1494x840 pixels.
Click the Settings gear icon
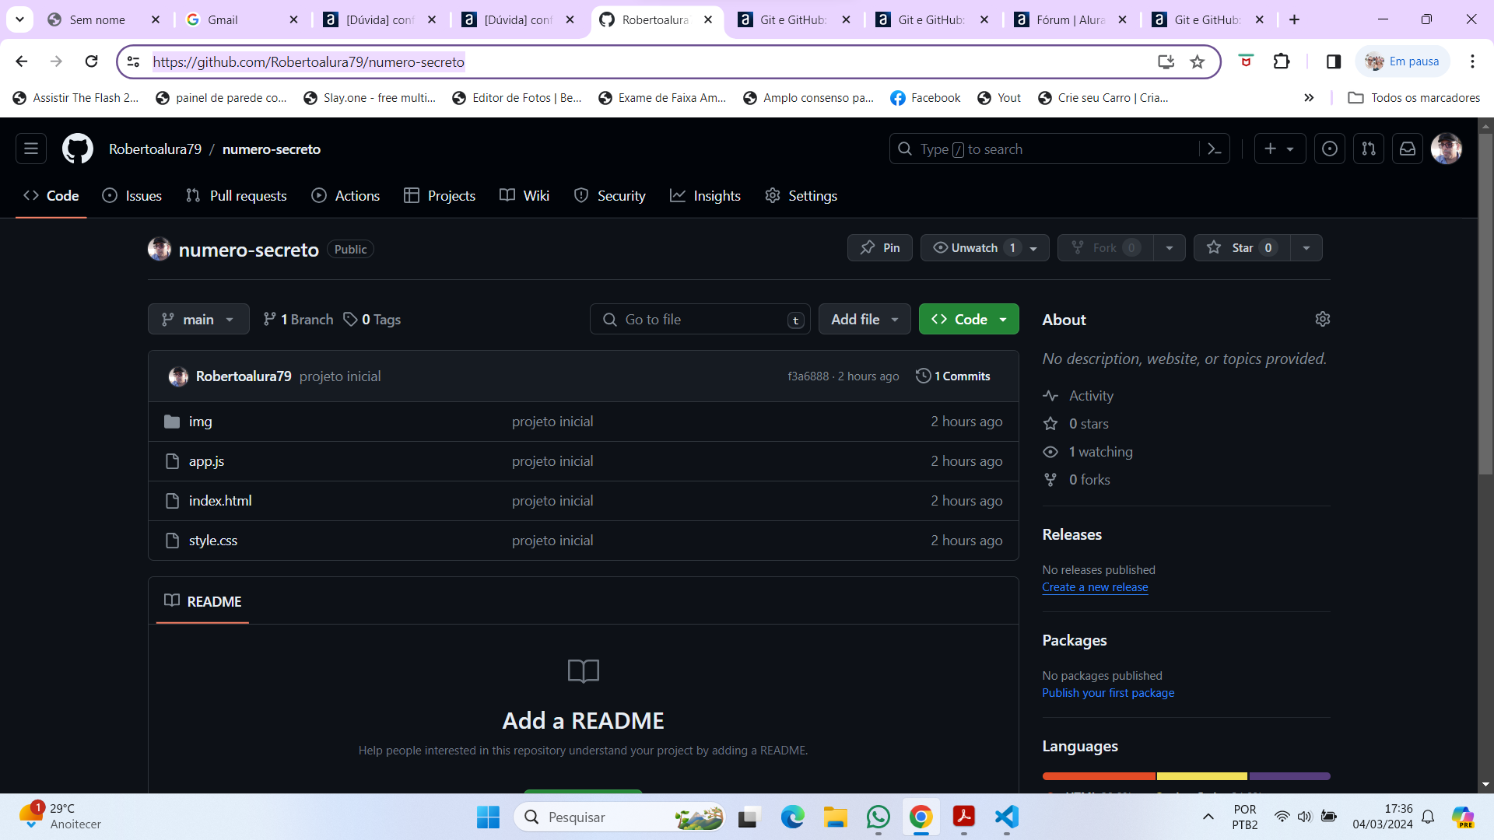[1323, 319]
